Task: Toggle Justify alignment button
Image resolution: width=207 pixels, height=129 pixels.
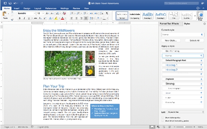Action: (x=86, y=18)
